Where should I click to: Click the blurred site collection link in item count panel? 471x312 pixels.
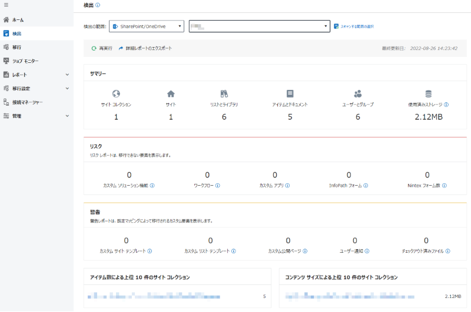point(154,296)
